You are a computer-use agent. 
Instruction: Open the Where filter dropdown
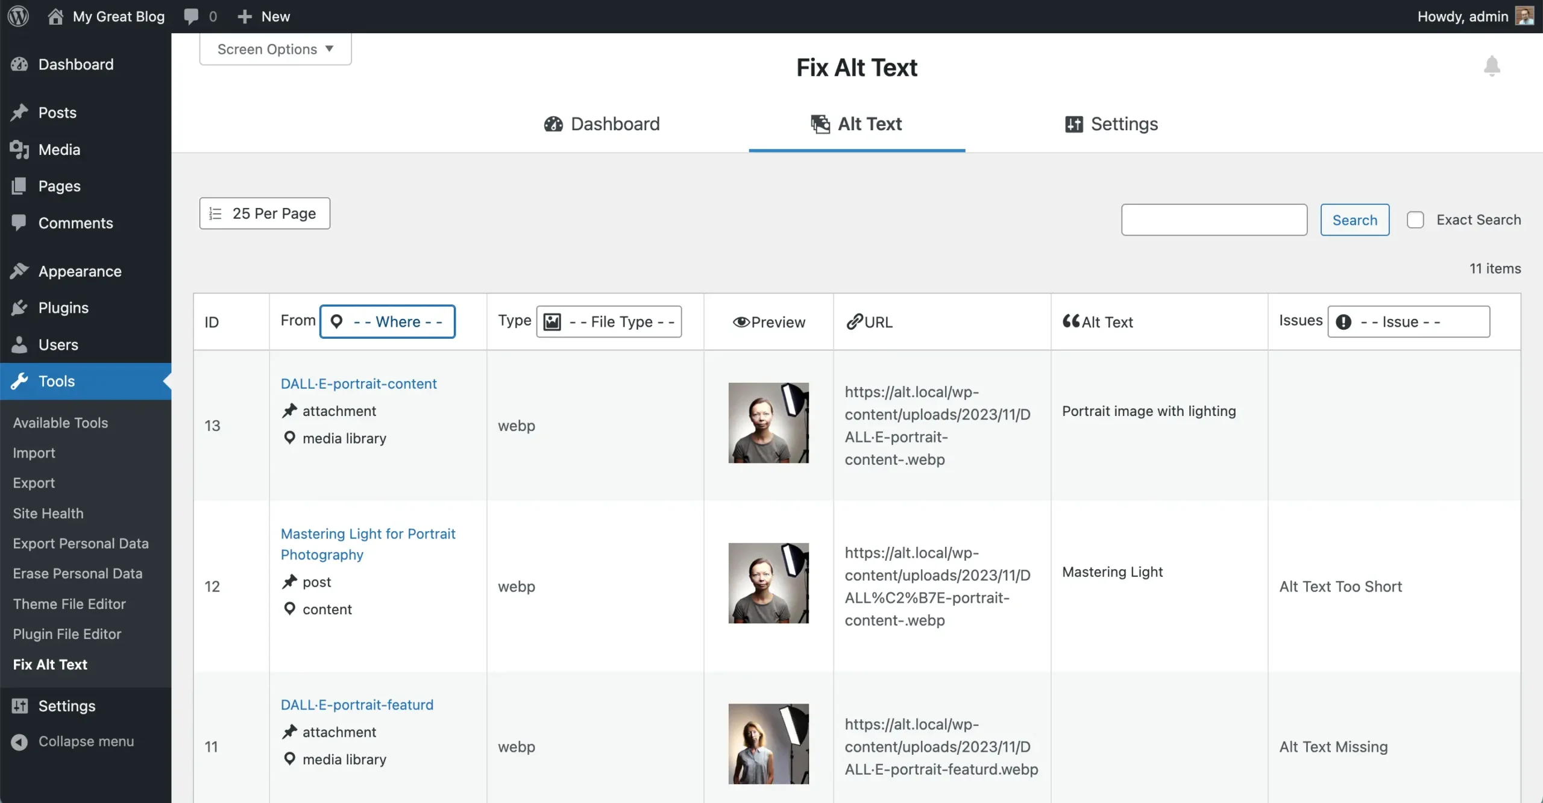[388, 322]
